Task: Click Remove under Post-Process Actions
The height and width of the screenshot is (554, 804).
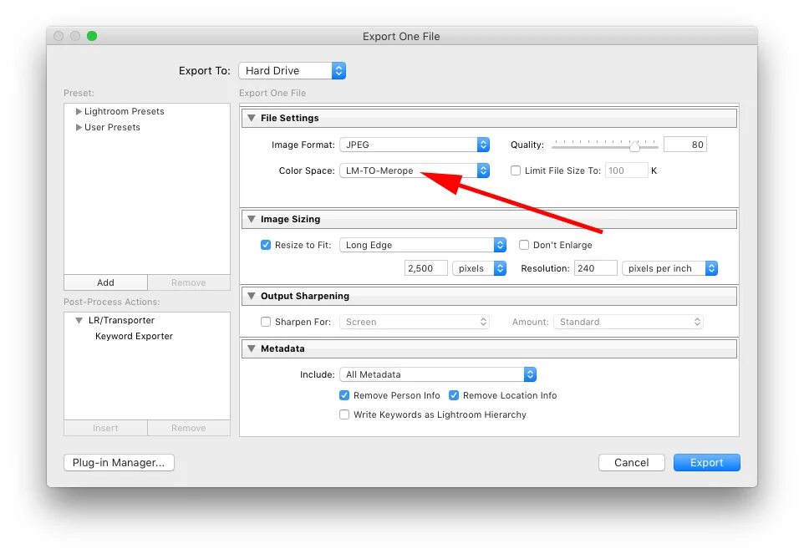Action: point(189,428)
